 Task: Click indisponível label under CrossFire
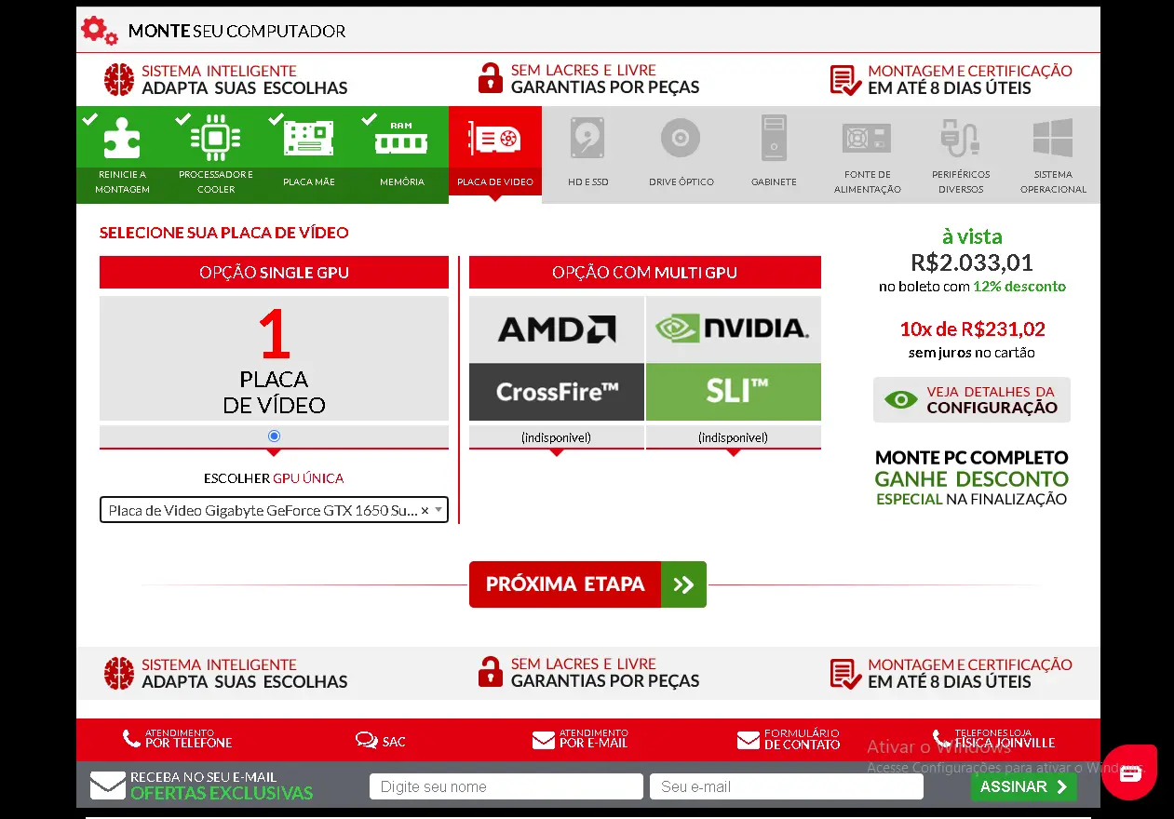pos(557,437)
